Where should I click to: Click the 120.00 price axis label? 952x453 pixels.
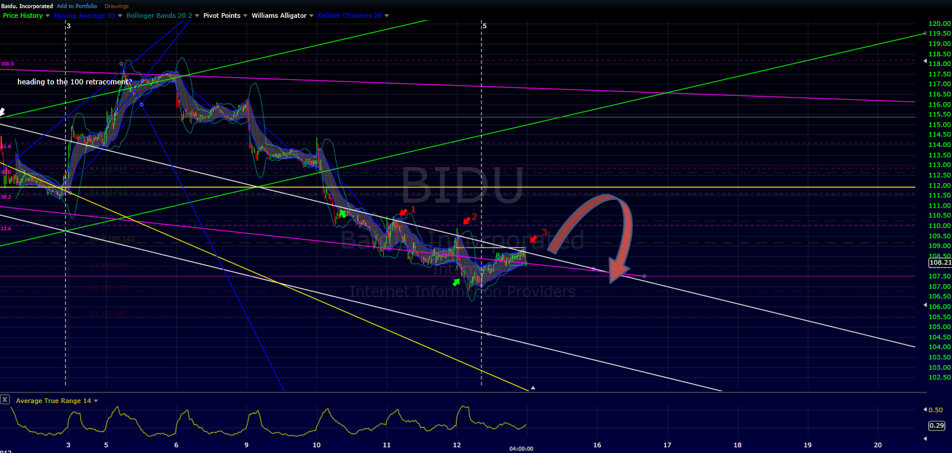pyautogui.click(x=940, y=24)
